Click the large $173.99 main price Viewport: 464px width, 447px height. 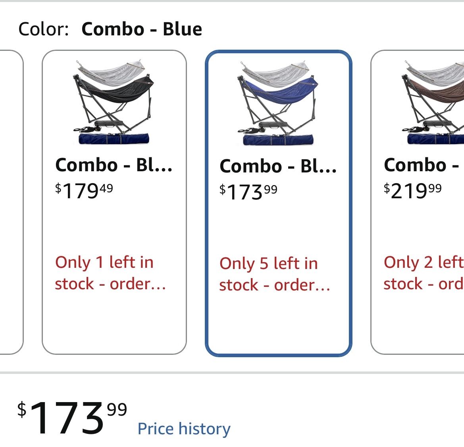(72, 418)
